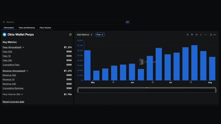Image resolution: width=221 pixels, height=124 pixels.
Task: Download the chart data as .csv
Action: 213,35
